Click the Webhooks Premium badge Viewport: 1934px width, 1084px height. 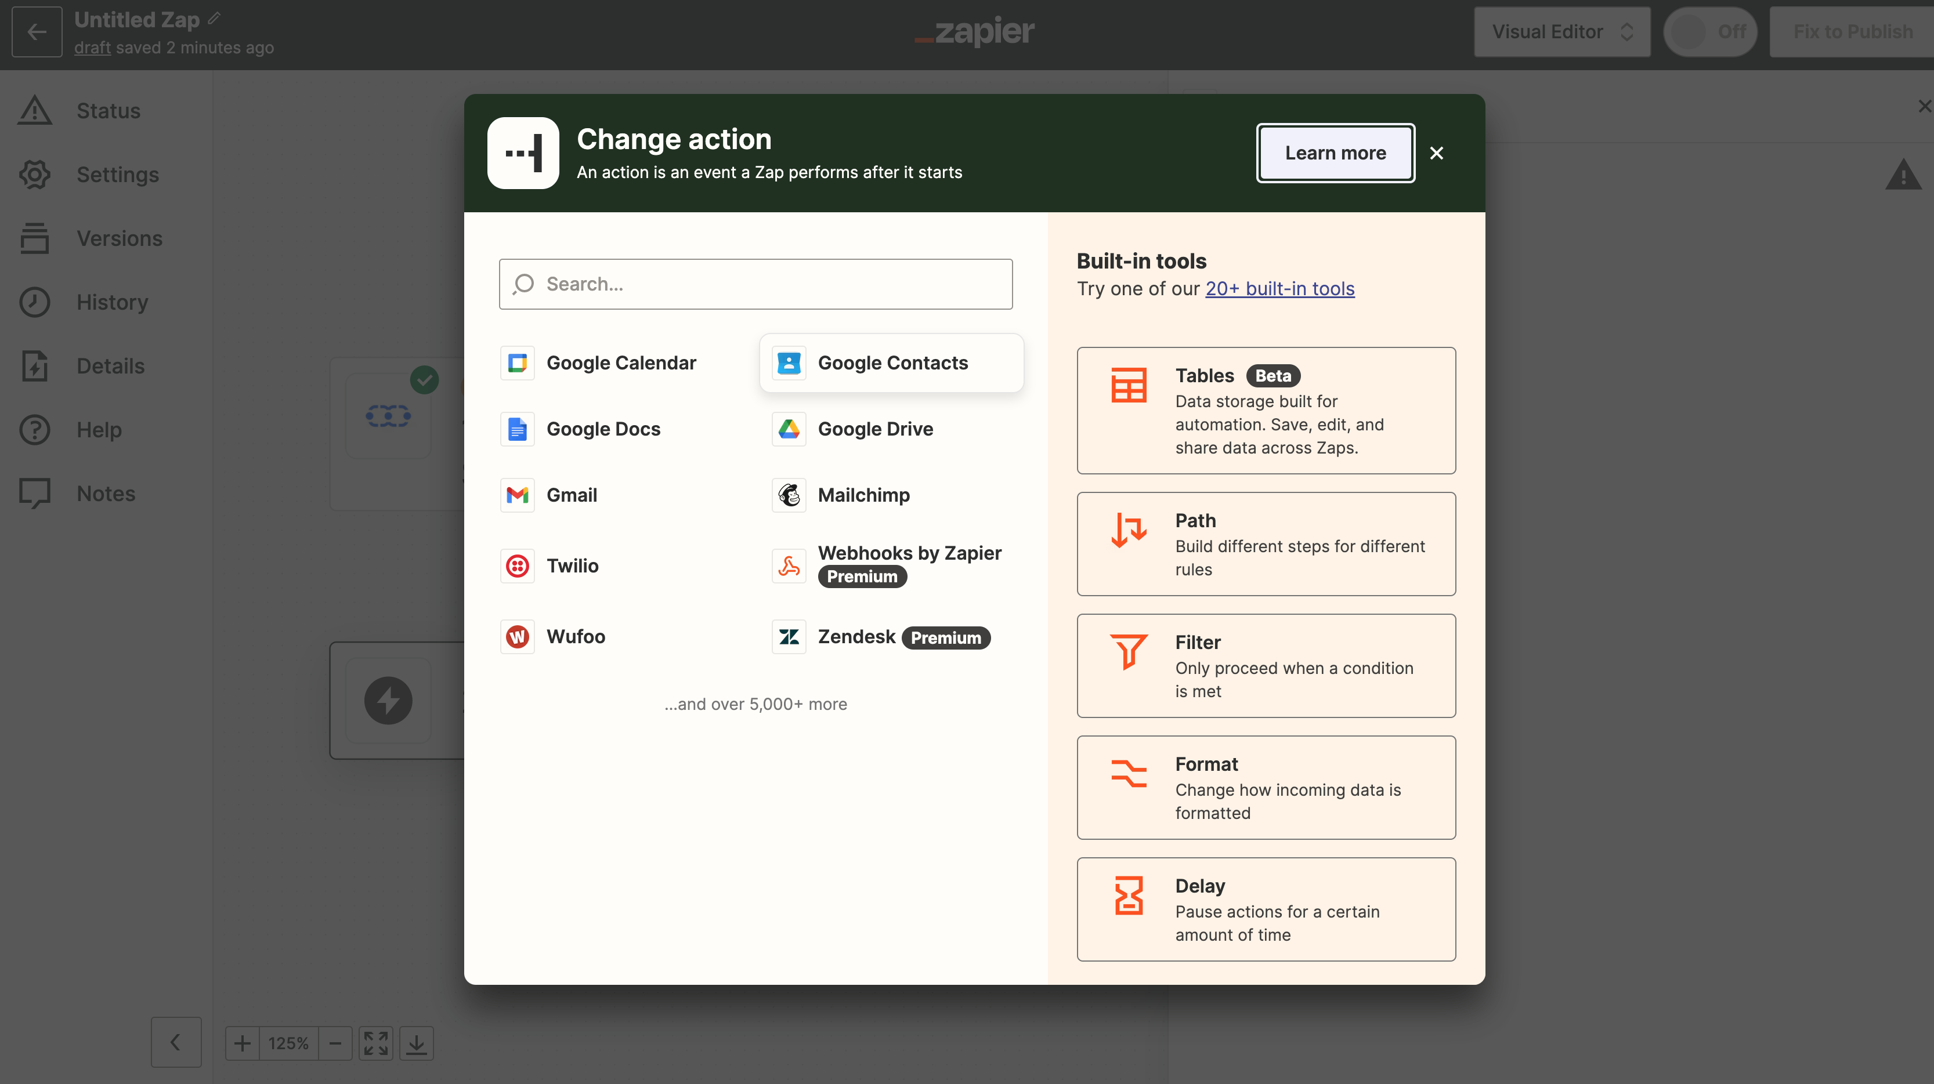pos(862,576)
